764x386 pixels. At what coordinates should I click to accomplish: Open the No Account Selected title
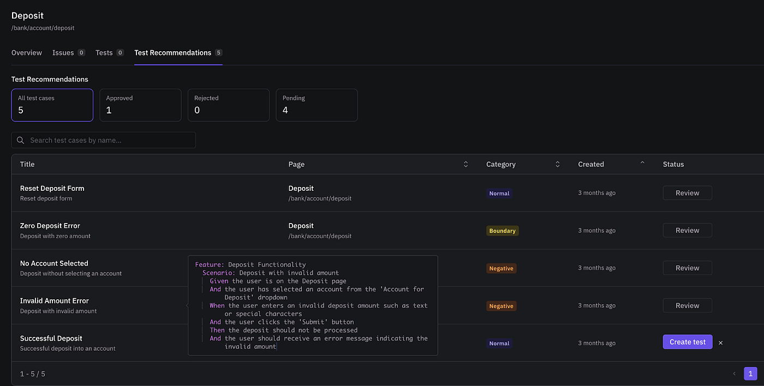click(54, 263)
